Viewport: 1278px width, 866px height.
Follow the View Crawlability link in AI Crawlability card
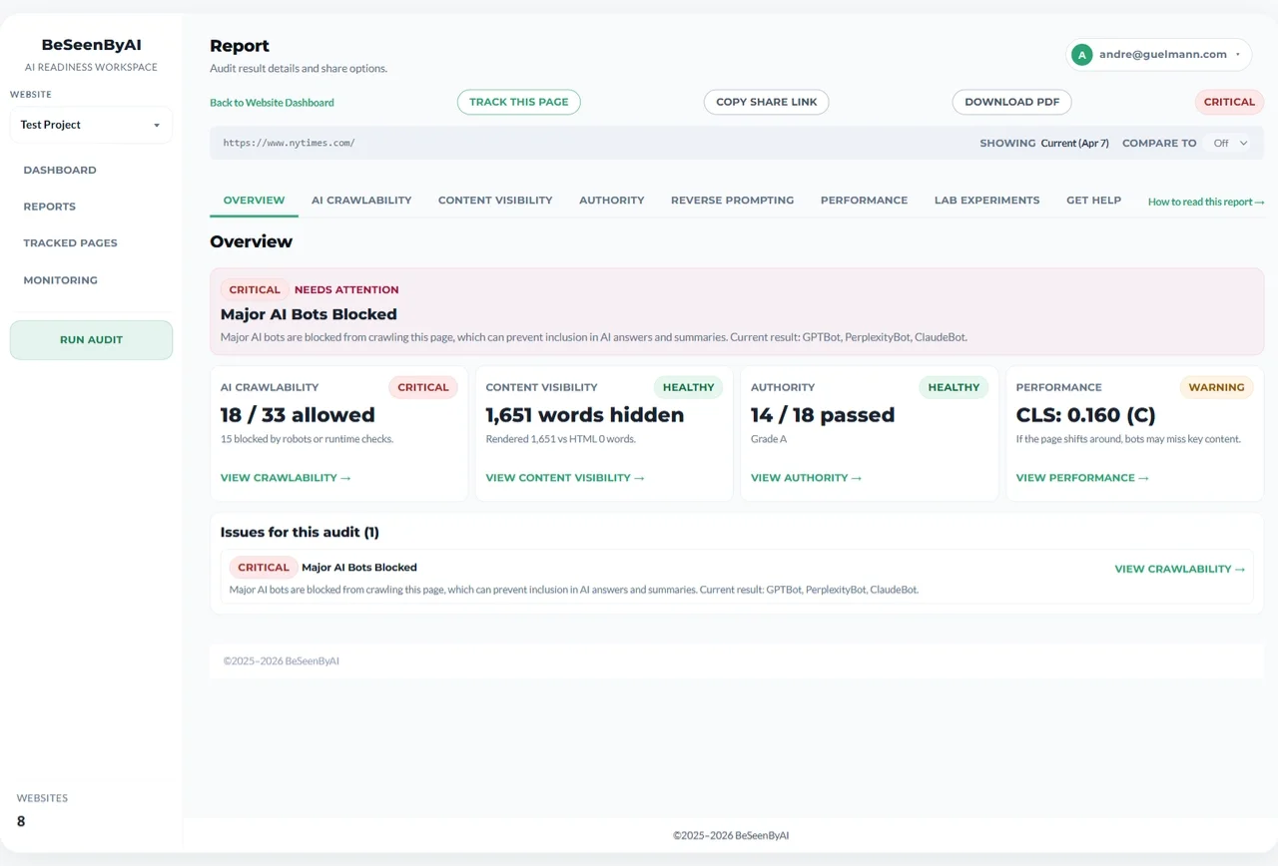click(286, 478)
